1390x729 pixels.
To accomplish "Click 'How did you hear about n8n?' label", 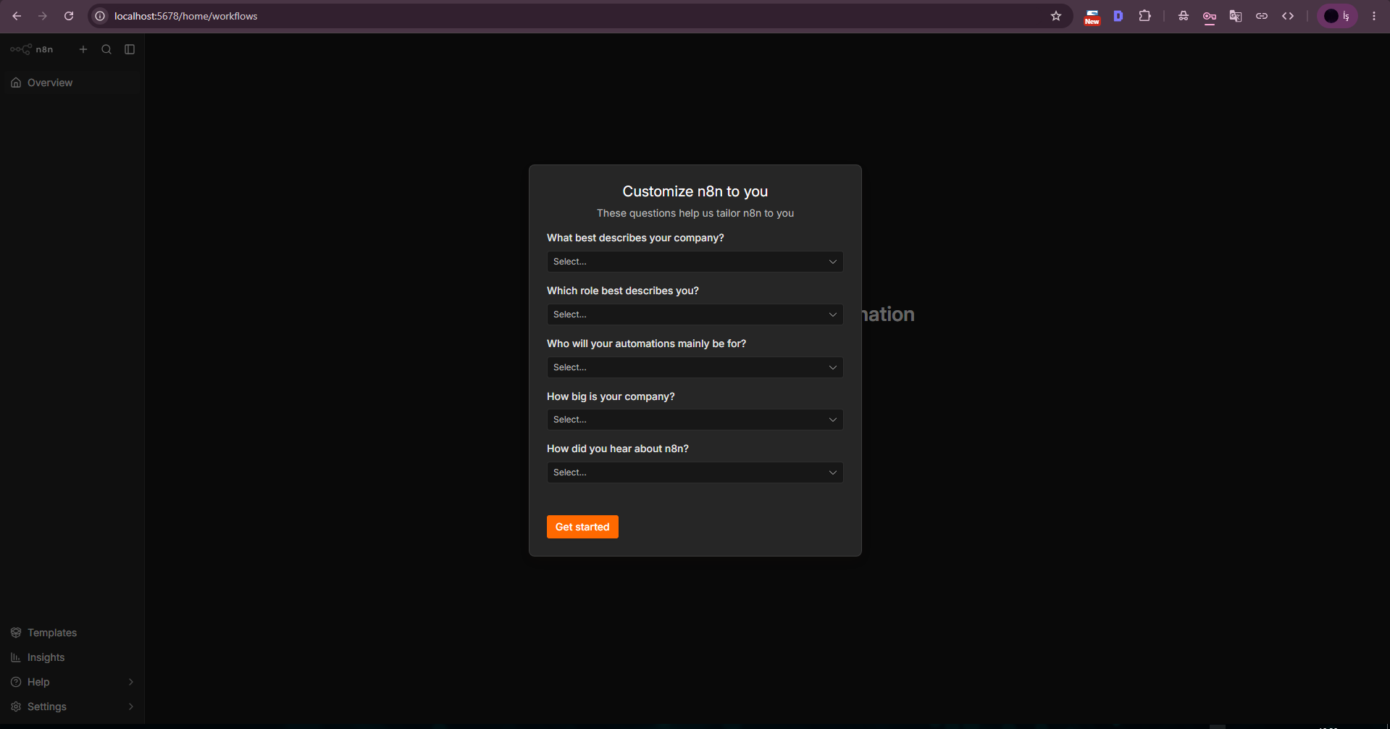I will (x=618, y=449).
